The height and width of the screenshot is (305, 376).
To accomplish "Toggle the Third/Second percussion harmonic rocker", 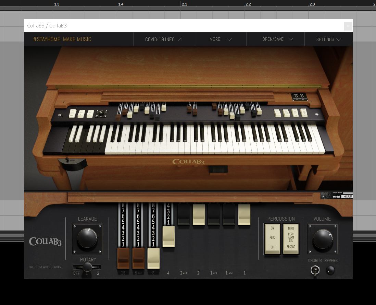I will (x=291, y=239).
